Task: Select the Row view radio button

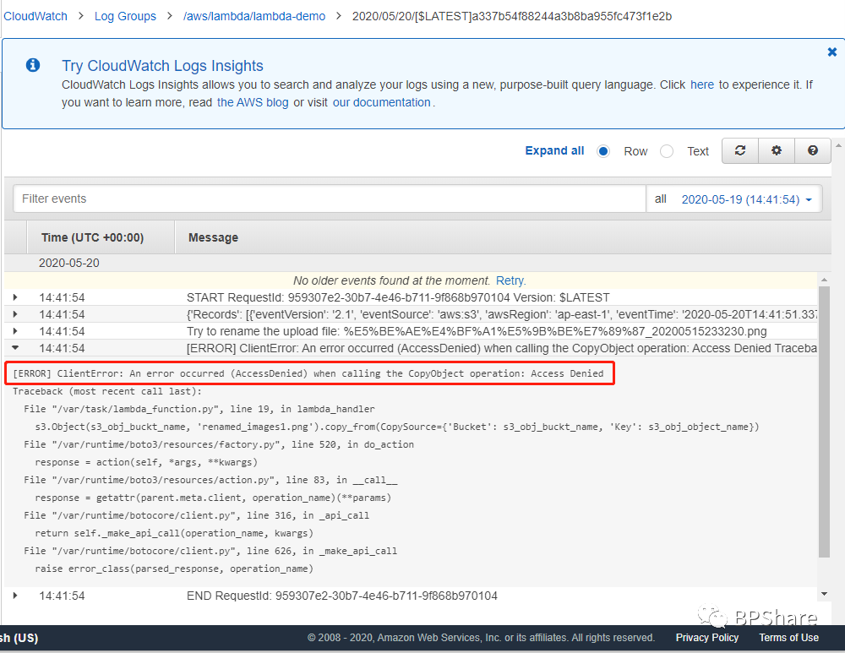Action: click(603, 151)
